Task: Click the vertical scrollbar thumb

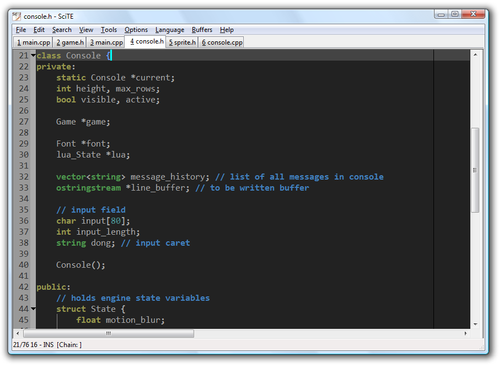Action: tap(475, 170)
